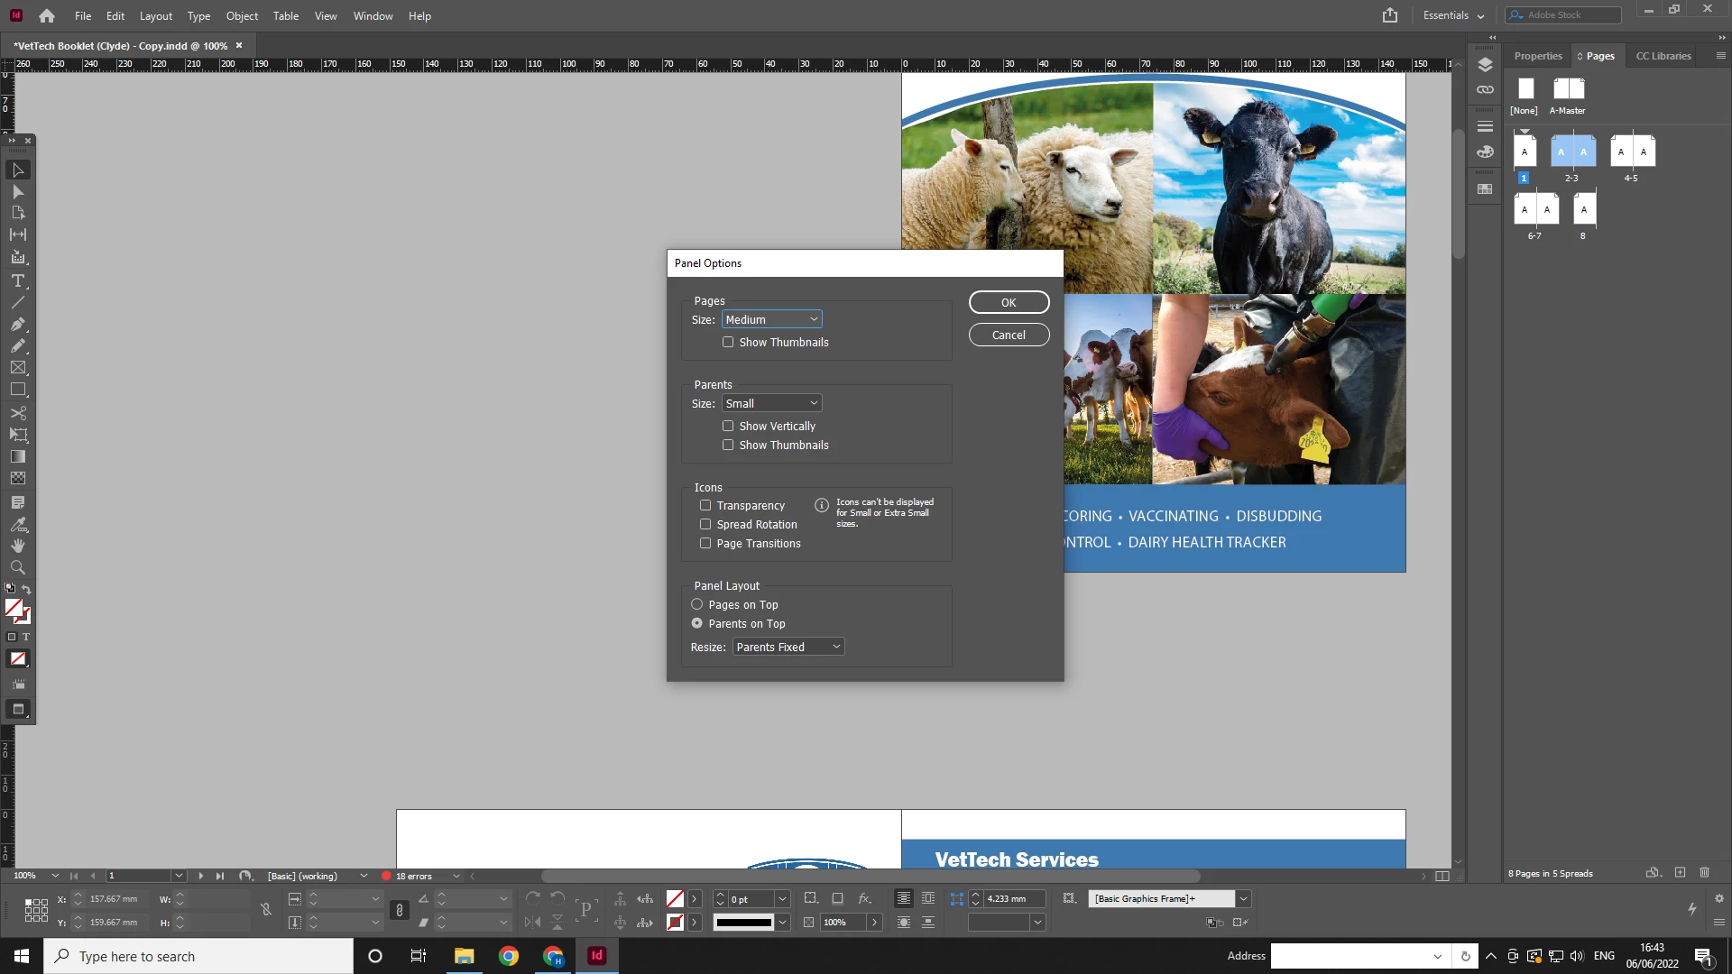Switch to the CC Libraries tab
The width and height of the screenshot is (1732, 974).
pos(1663,56)
